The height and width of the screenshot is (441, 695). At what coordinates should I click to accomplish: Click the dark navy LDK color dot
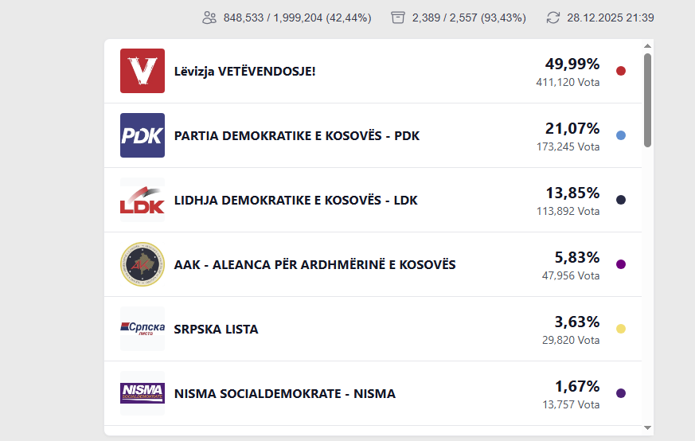(621, 200)
